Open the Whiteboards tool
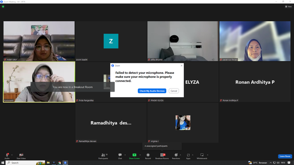The width and height of the screenshot is (294, 165). click(x=202, y=156)
